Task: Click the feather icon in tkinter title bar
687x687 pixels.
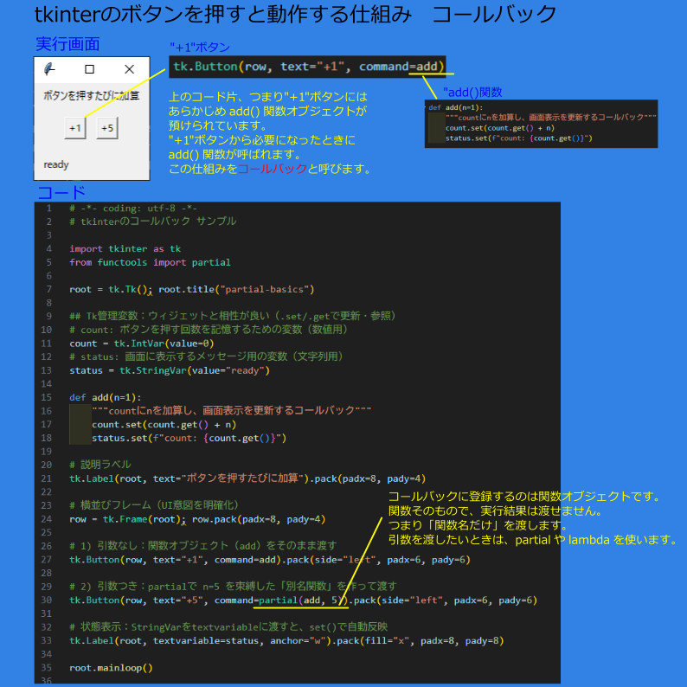Action: click(49, 69)
